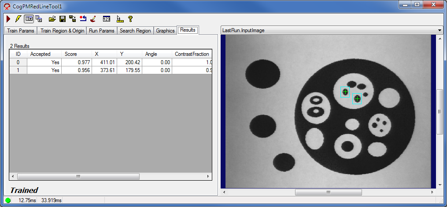The width and height of the screenshot is (447, 207).
Task: Select the Run Params tab
Action: (101, 31)
